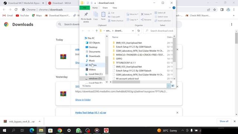The width and height of the screenshot is (238, 134).
Task: Switch to details view layout icon
Action: tap(168, 86)
